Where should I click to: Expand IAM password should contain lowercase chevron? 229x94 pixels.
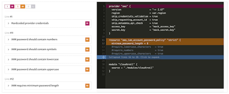tap(8, 60)
